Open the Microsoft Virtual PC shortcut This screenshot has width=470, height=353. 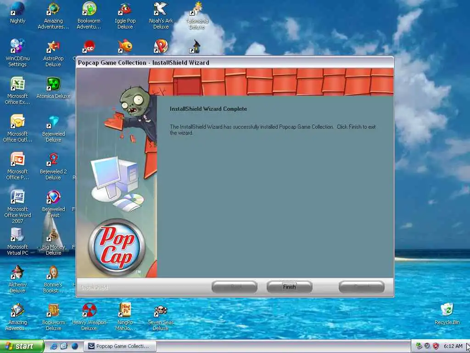17,242
